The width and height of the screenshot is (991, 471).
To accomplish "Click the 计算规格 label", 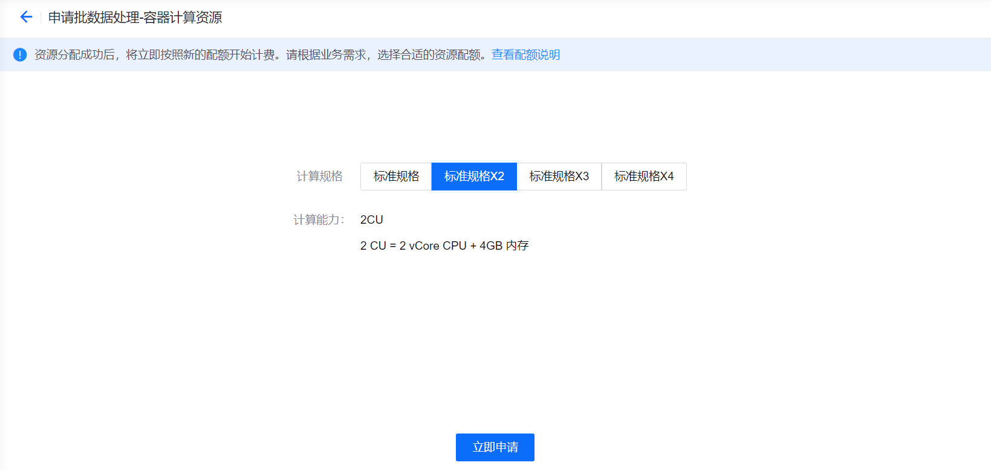I will [320, 177].
